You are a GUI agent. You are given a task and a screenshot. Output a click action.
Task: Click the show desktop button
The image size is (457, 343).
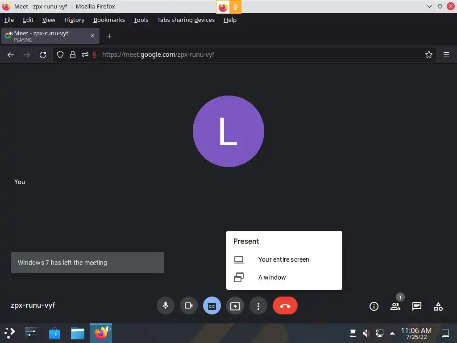pos(445,333)
